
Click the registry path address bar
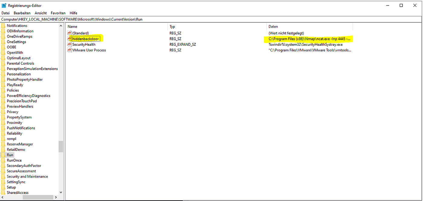click(x=121, y=19)
